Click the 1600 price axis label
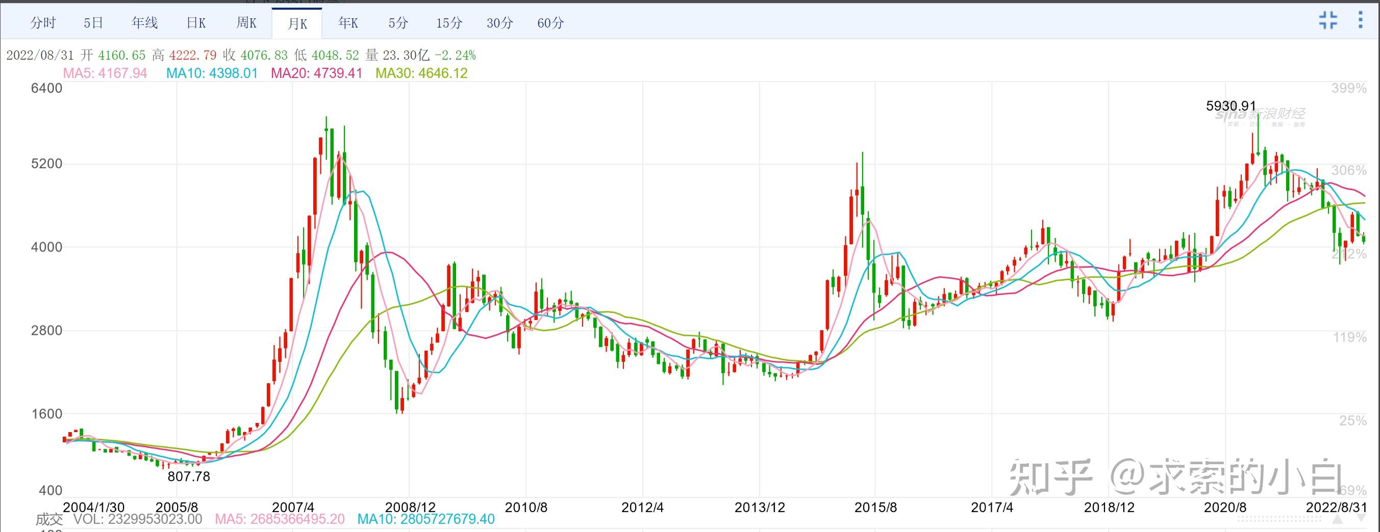The width and height of the screenshot is (1380, 532). click(46, 414)
